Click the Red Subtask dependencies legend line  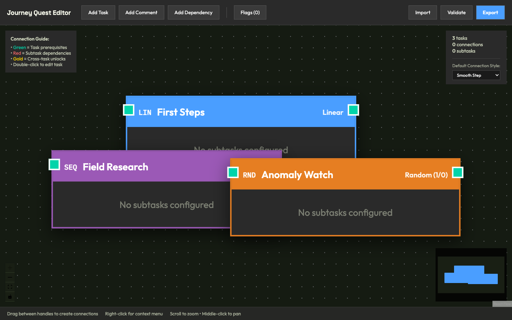click(41, 53)
